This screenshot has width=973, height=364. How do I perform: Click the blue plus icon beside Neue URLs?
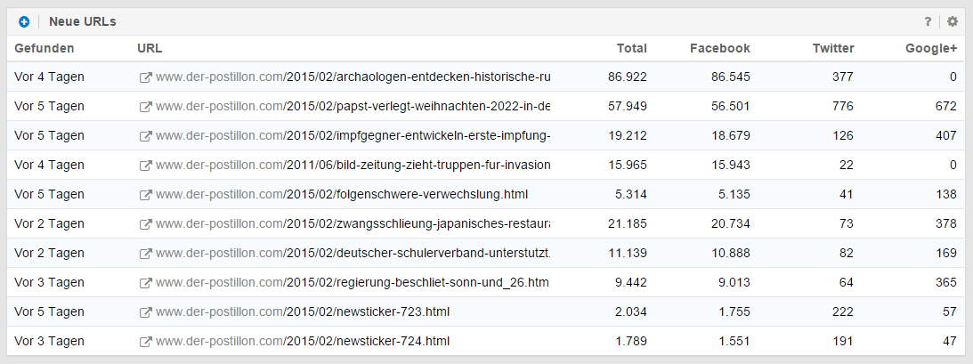(x=24, y=21)
